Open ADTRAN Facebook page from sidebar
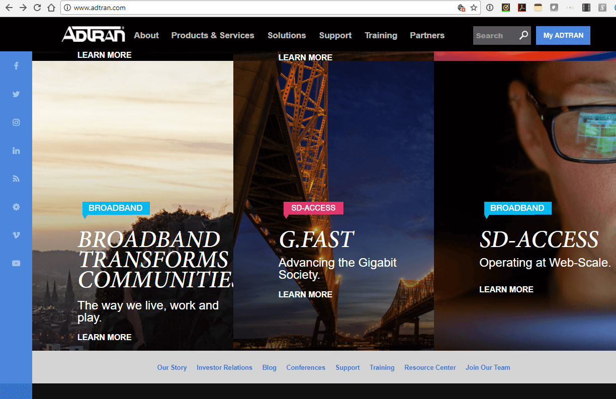 tap(16, 66)
